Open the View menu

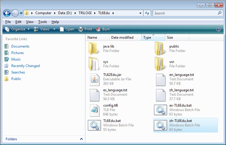point(30,22)
